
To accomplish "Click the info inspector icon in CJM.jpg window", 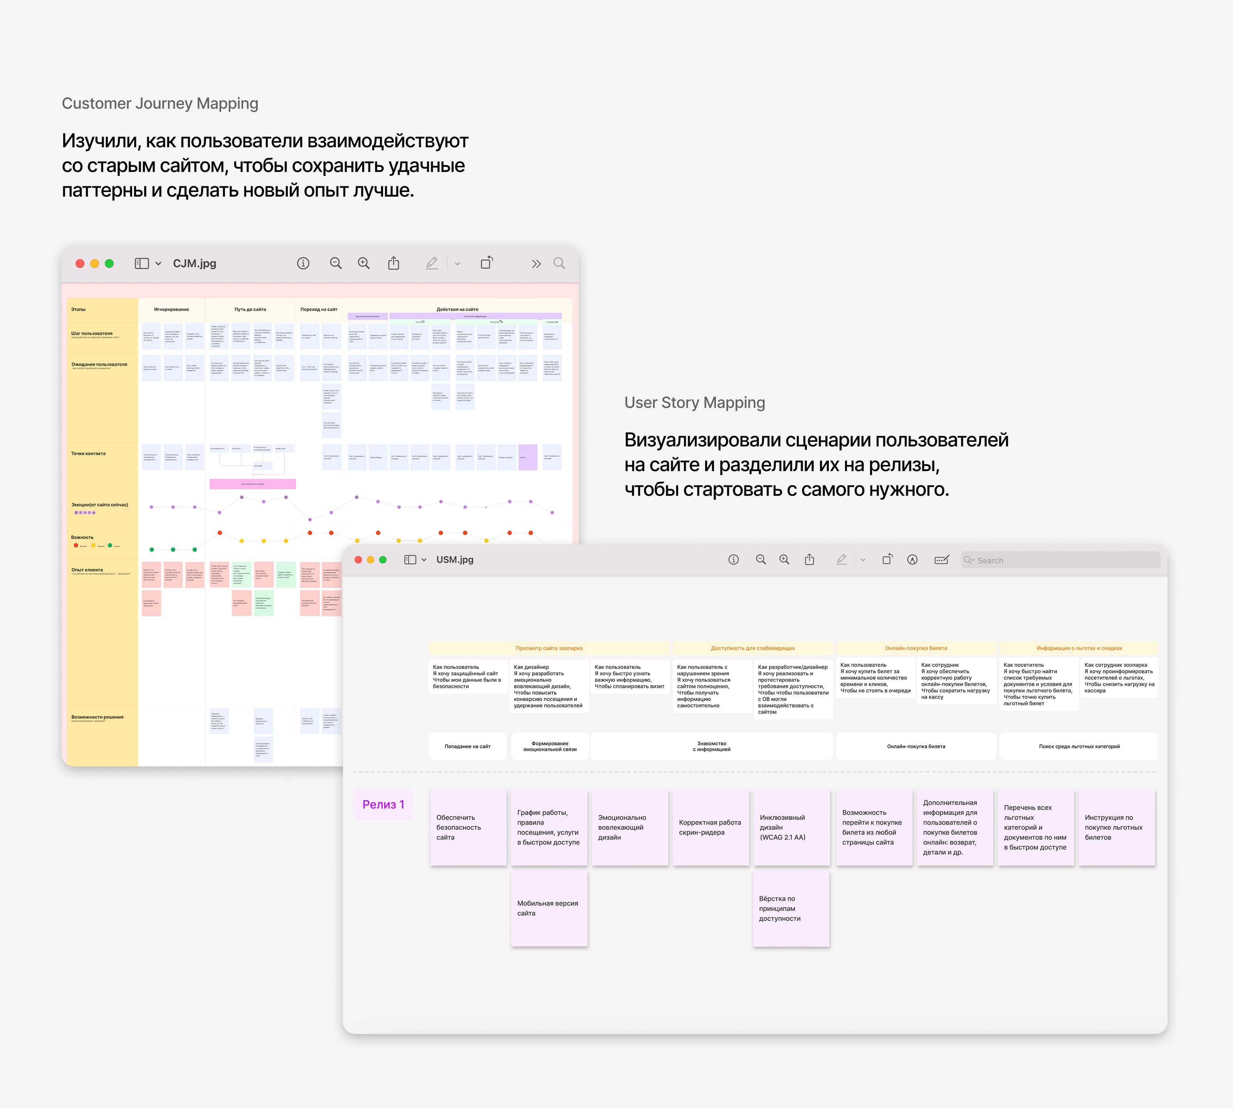I will coord(303,263).
